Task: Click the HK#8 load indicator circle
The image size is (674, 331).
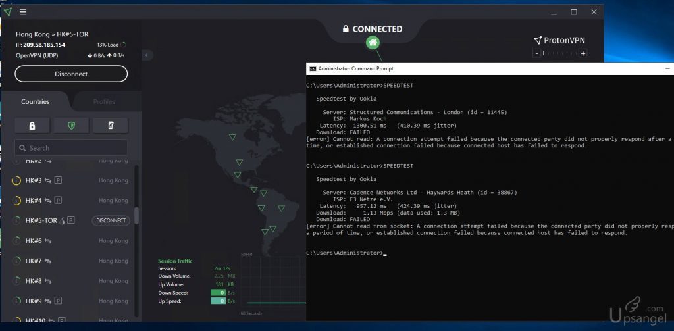Action: pos(16,281)
